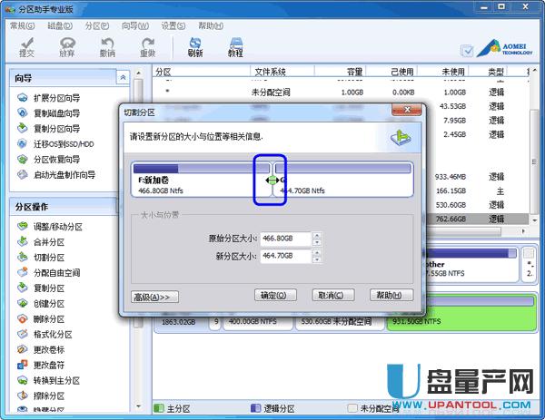Screen dimensions: 545x420
Task: Click into the 新分区大小 size field
Action: pyautogui.click(x=284, y=257)
